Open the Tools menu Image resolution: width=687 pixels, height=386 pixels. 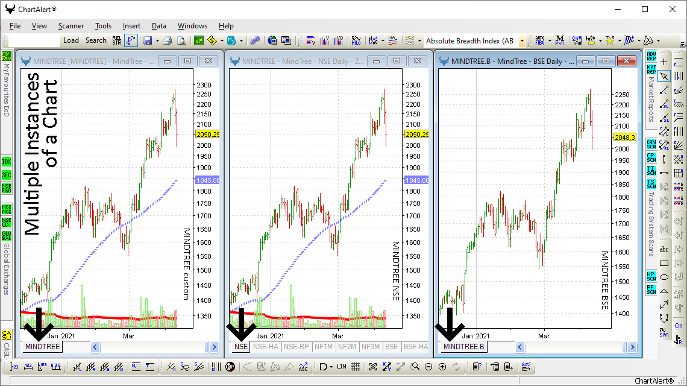coord(103,26)
